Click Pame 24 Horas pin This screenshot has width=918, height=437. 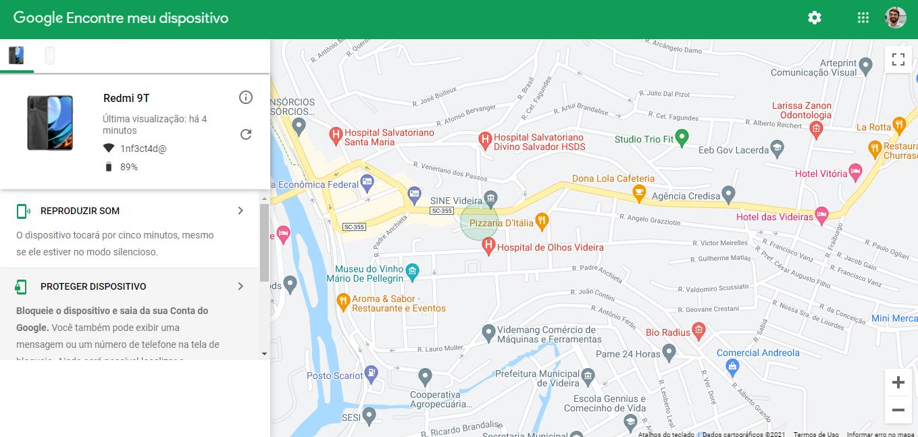click(x=669, y=351)
